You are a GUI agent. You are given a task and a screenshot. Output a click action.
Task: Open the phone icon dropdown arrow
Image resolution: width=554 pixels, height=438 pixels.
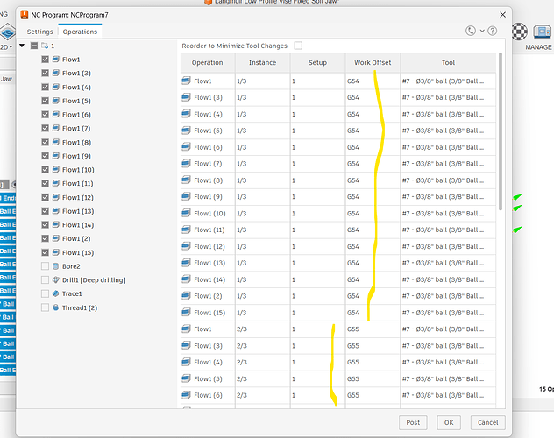pos(480,32)
